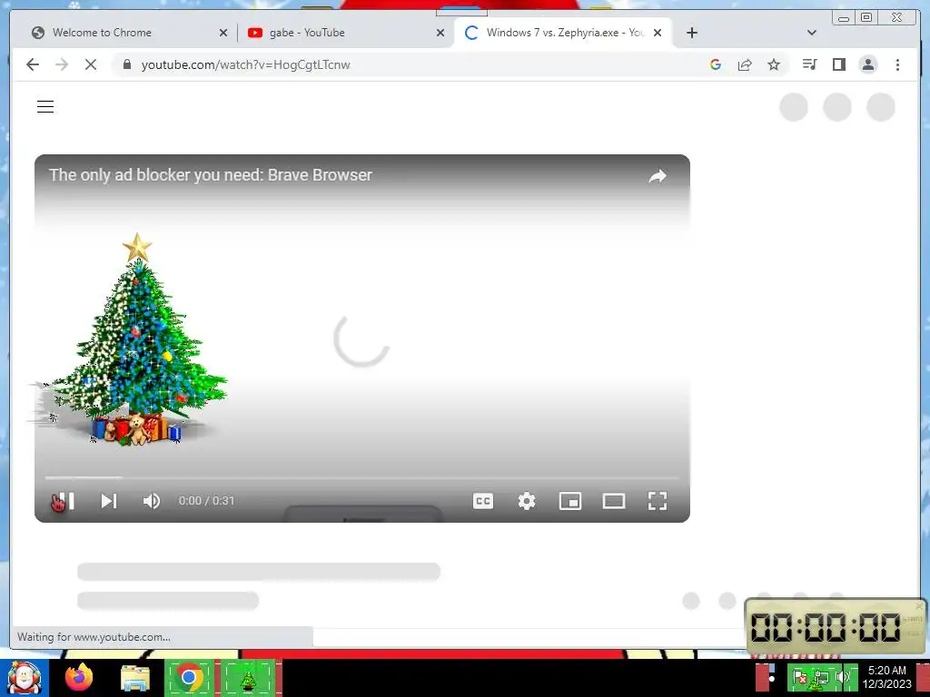Toggle the Chrome side panel
Screen dimensions: 930x697
point(838,64)
